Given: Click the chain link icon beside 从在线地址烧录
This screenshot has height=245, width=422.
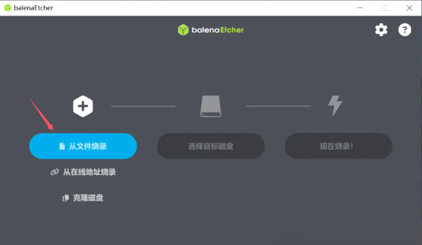Looking at the screenshot, I should (x=55, y=172).
